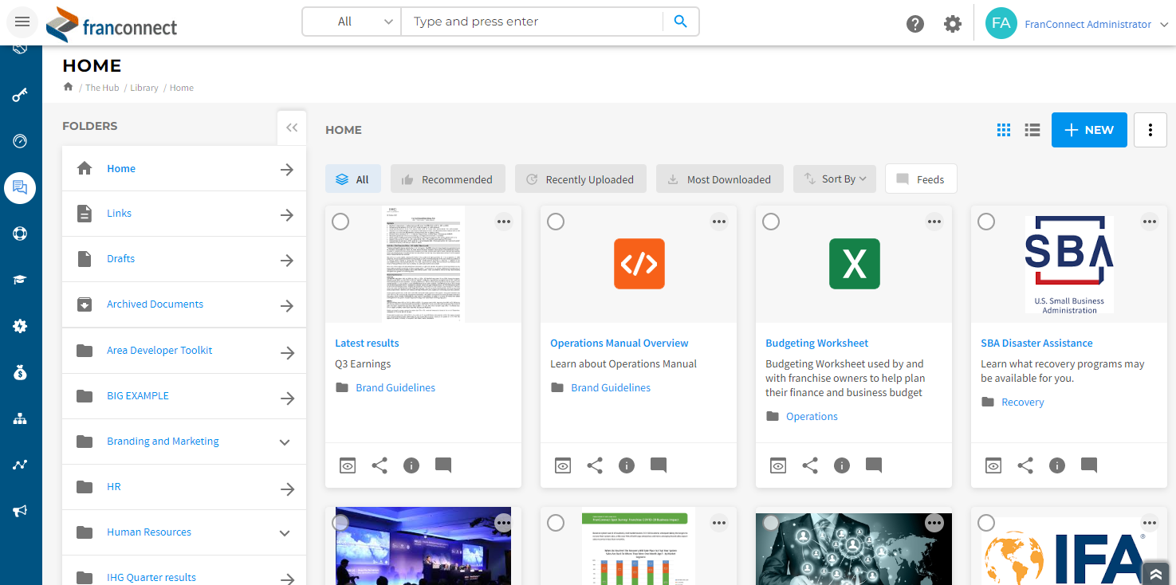Switch to list view layout
Image resolution: width=1176 pixels, height=585 pixels.
pos(1032,130)
